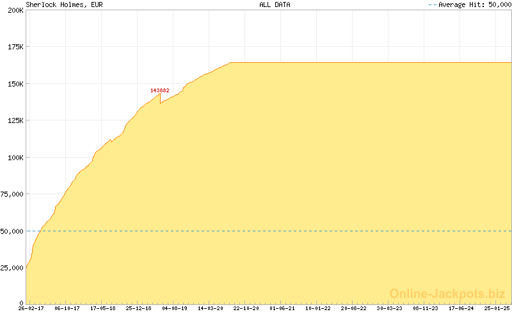512x314 pixels.
Task: Click the 143882 peak value label
Action: [x=160, y=90]
